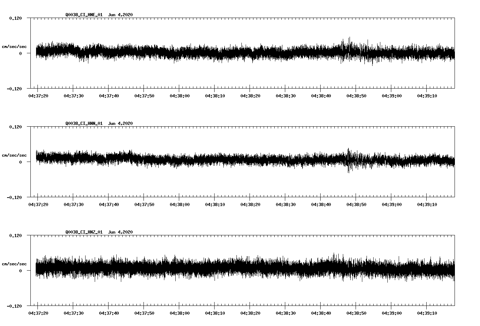The width and height of the screenshot is (480, 326).
Task: Click the -0.120 lower limit on HNZ plot
Action: pyautogui.click(x=14, y=306)
